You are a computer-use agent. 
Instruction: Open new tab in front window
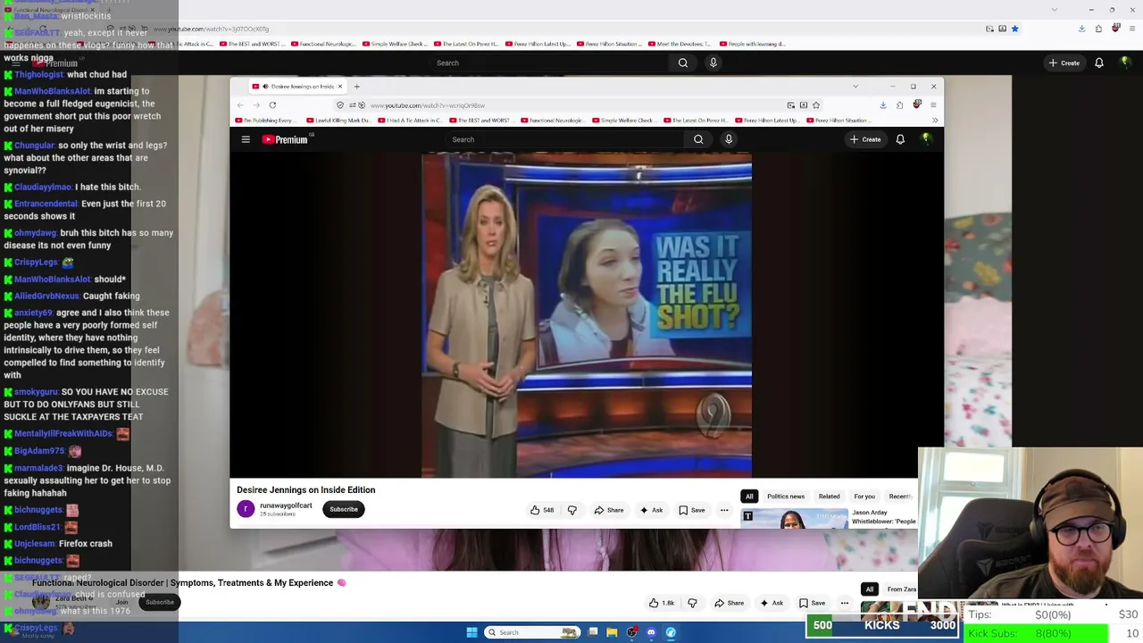356,87
